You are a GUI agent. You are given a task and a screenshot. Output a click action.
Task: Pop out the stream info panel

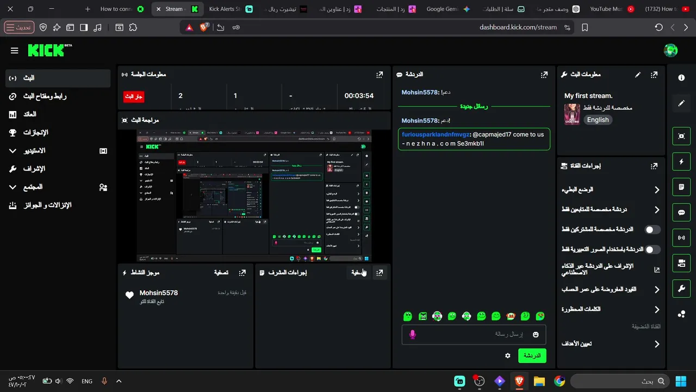[654, 75]
